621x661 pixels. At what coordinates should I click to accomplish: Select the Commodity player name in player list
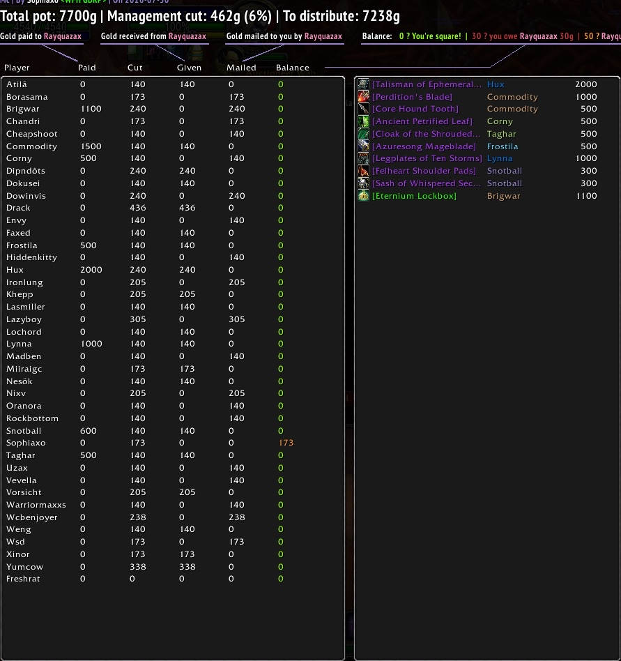[31, 146]
